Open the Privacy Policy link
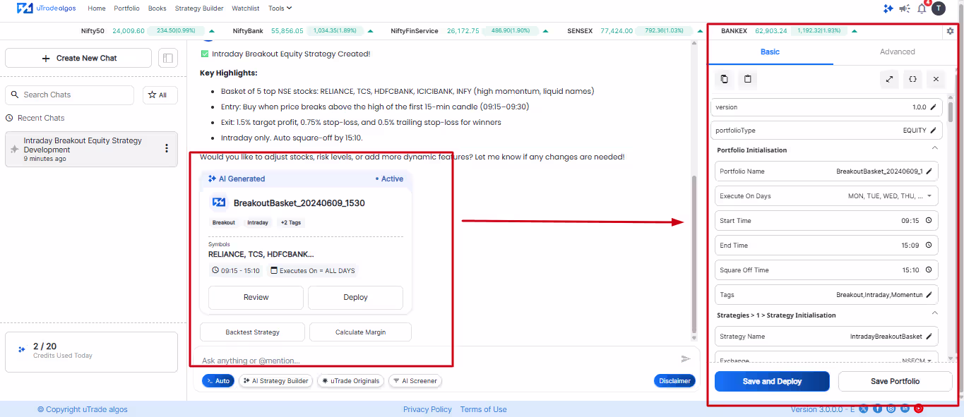This screenshot has height=417, width=964. pyautogui.click(x=427, y=409)
